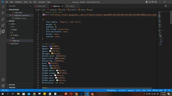The height and width of the screenshot is (96, 172).
Task: Click the $red color swatch #f55767
Action: (49, 63)
